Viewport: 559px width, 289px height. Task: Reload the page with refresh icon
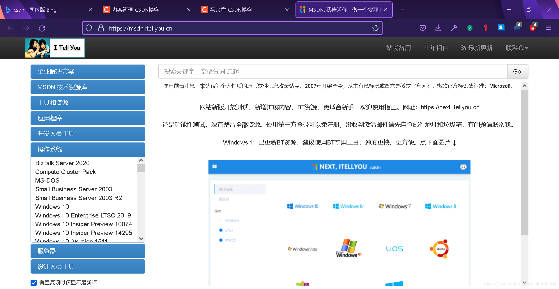(x=42, y=28)
